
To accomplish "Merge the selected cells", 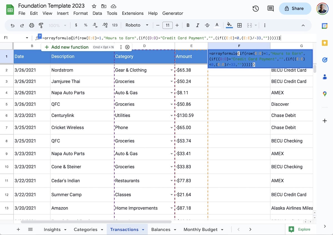I will pos(249,25).
